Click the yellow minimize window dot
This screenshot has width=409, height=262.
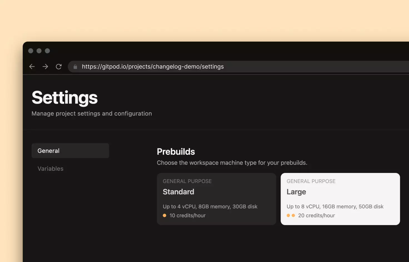point(39,51)
